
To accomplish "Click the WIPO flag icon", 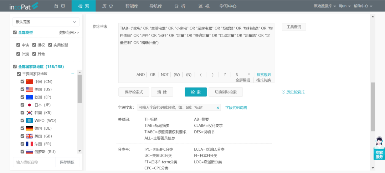I will click(29, 120).
